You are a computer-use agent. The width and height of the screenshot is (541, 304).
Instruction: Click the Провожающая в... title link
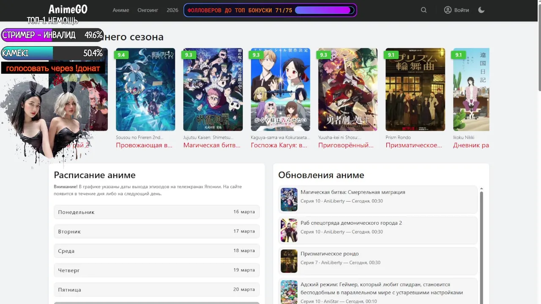pos(144,145)
